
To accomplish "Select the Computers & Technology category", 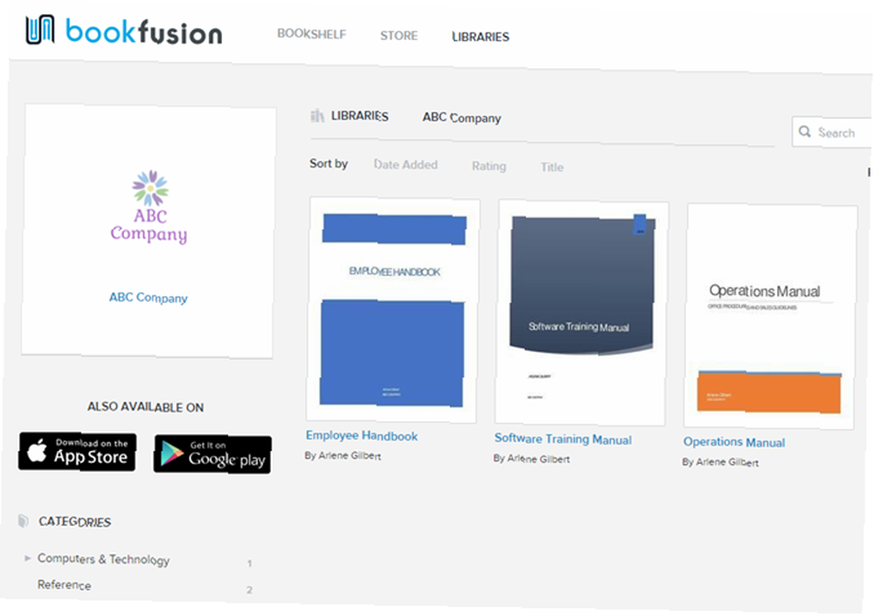I will [104, 559].
